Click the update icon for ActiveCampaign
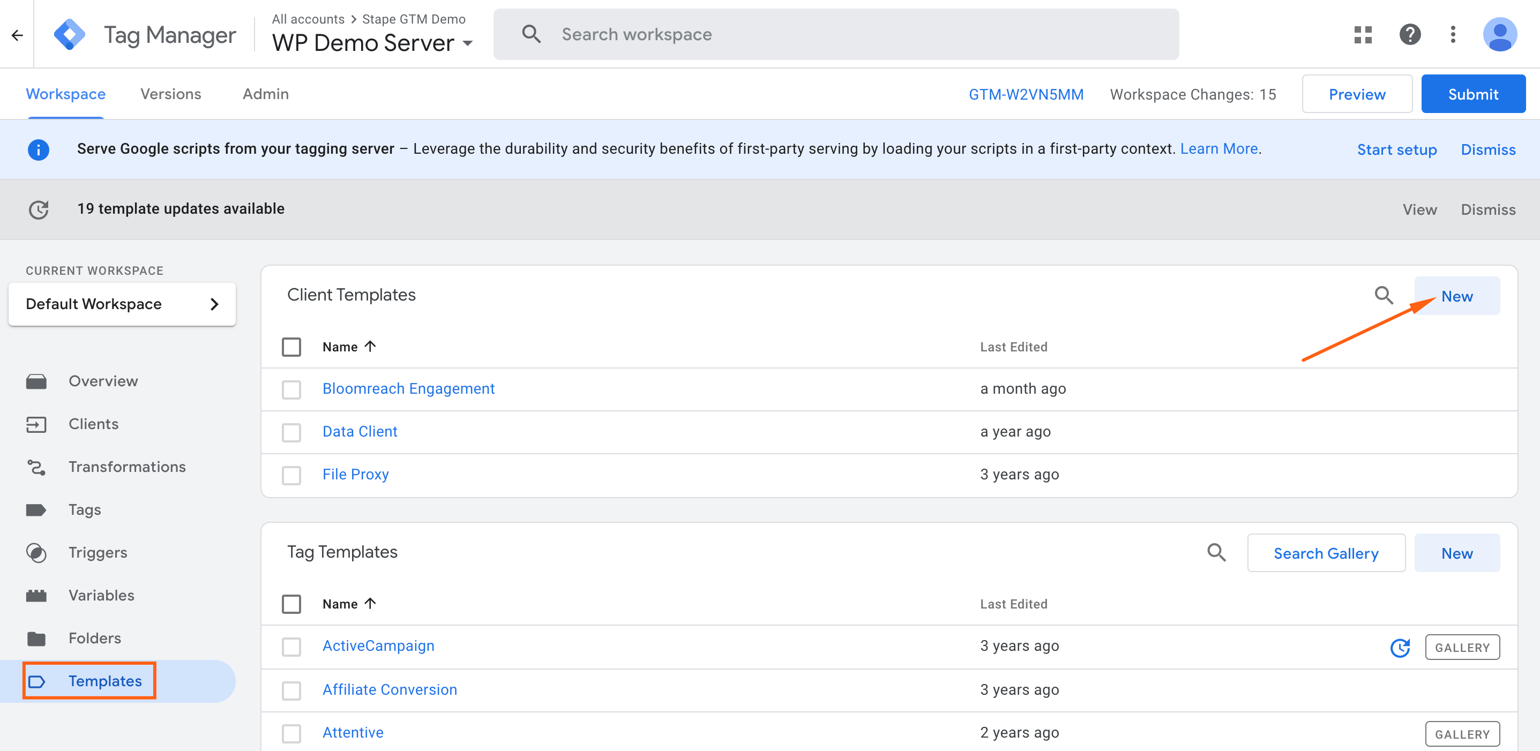Screen dimensions: 1540x751 click(1400, 647)
